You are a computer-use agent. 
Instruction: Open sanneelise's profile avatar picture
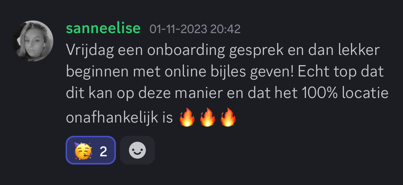(x=33, y=41)
